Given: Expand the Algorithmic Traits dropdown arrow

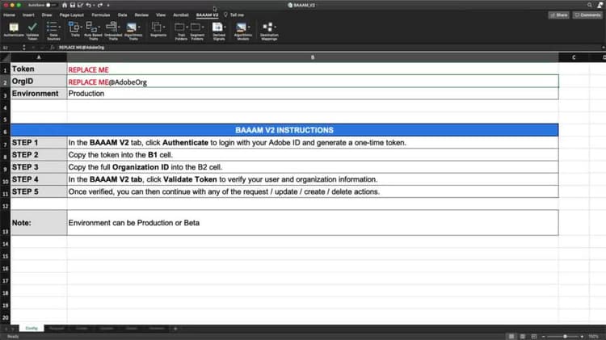Looking at the screenshot, I should click(x=139, y=27).
